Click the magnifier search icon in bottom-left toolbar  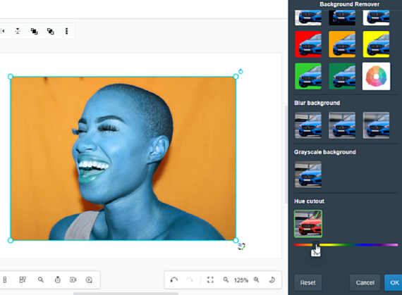(40, 280)
